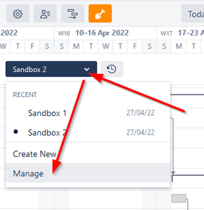Toggle the orange sandbox shovel icon
This screenshot has width=204, height=210.
click(x=100, y=14)
